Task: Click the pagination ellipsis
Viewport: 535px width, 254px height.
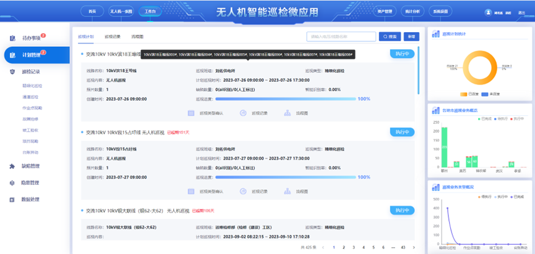Action: point(393,248)
